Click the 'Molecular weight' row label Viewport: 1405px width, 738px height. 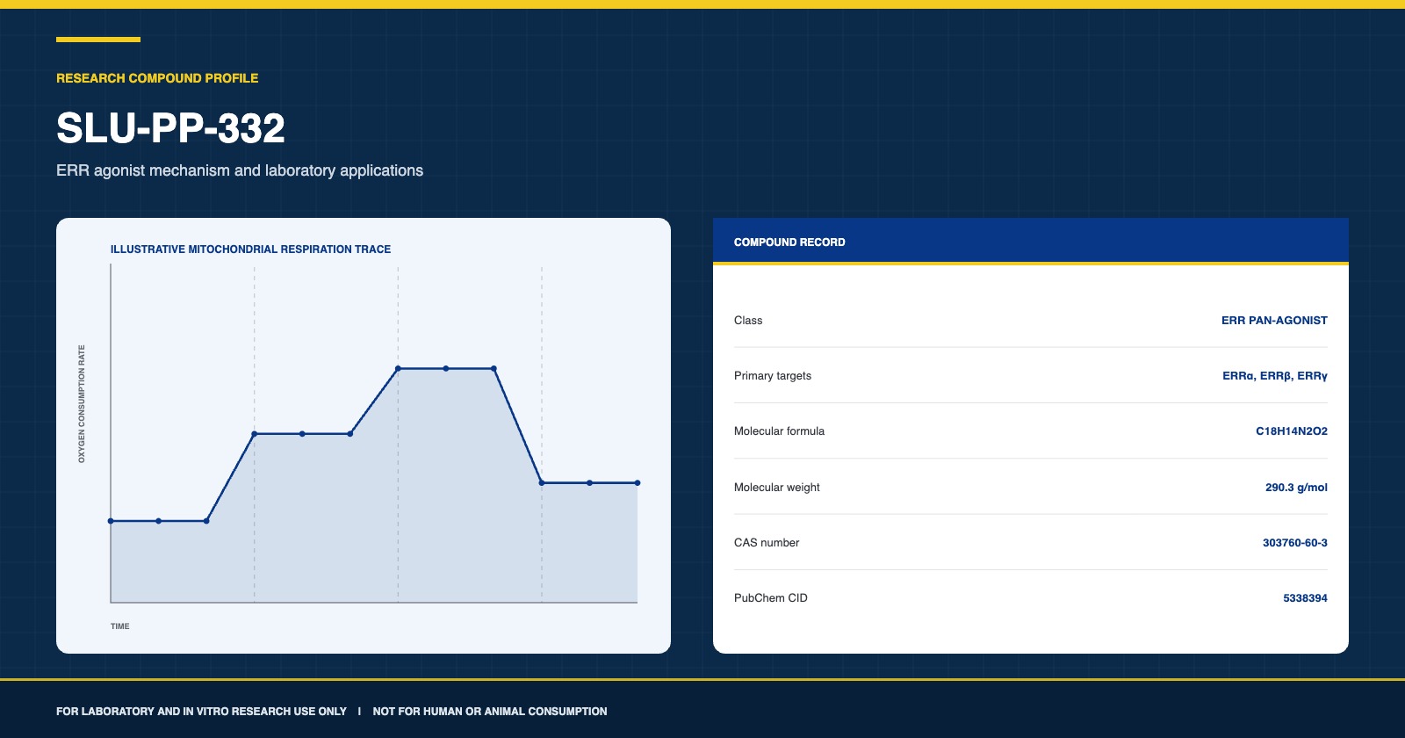[x=777, y=488]
